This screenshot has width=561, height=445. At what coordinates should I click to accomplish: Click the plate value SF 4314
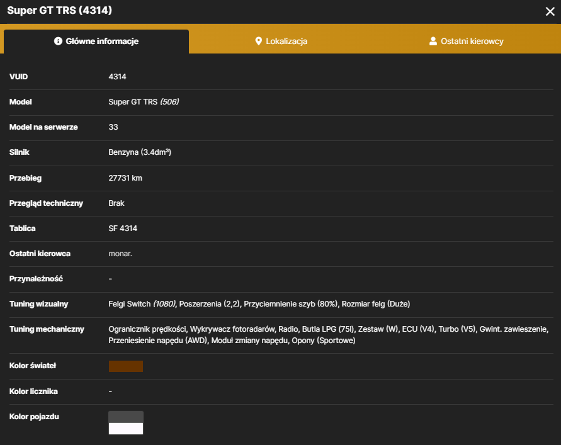coord(123,228)
